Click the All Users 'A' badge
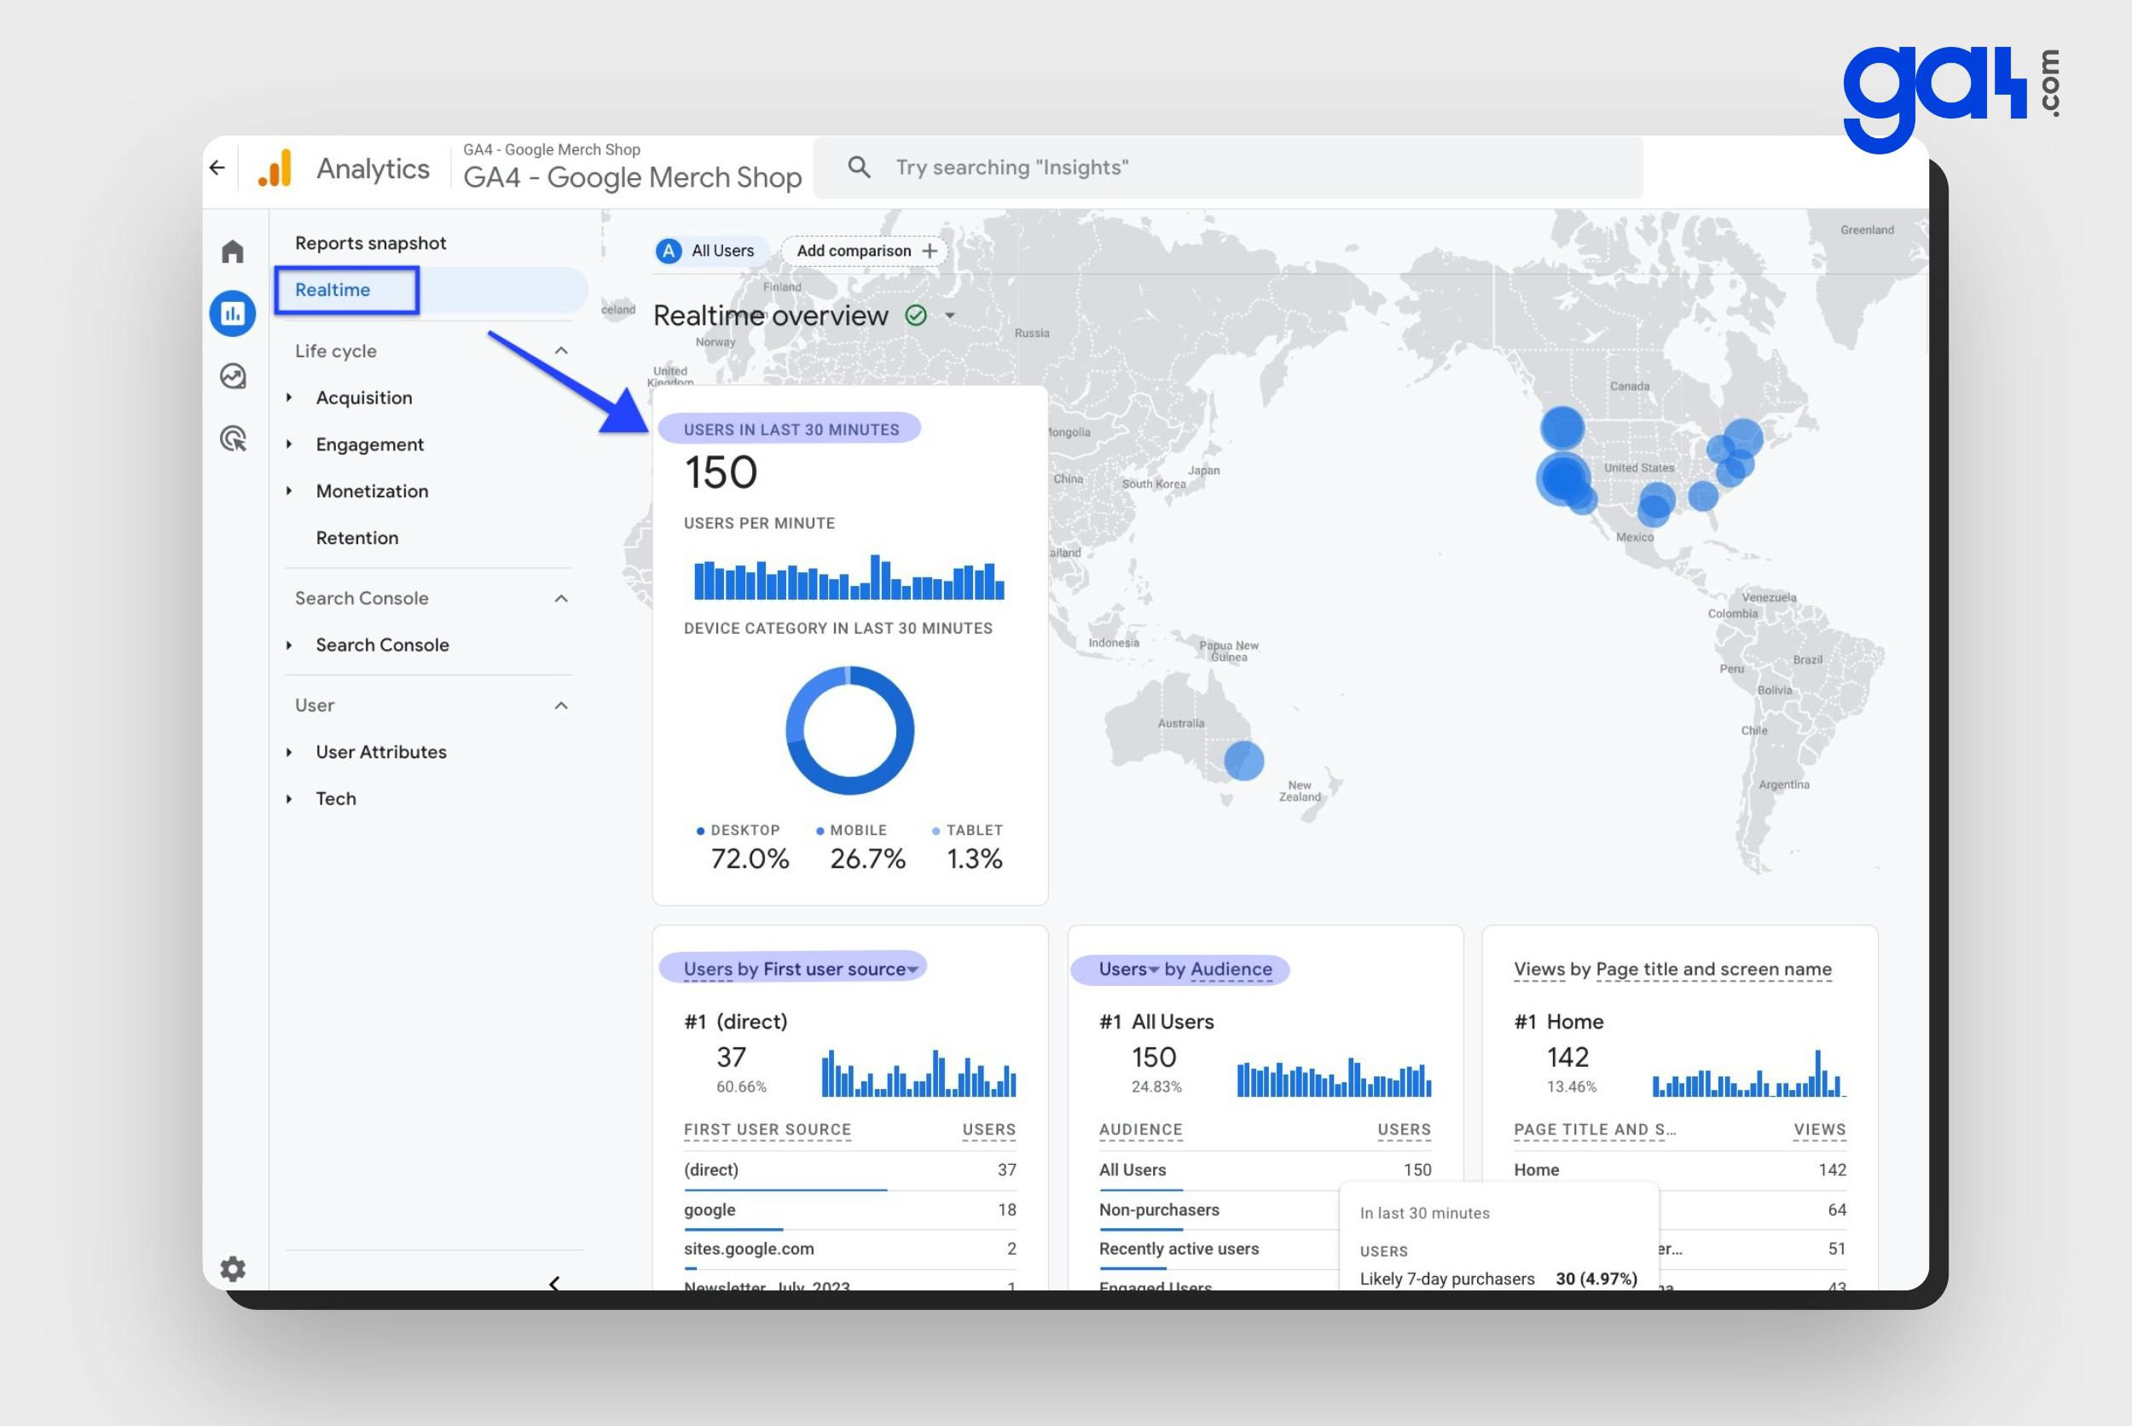Screen dimensions: 2132x1426 669,251
